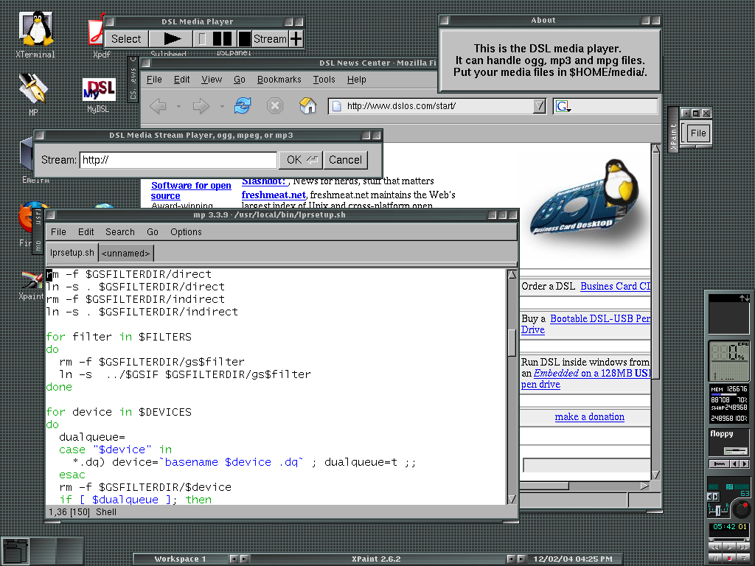This screenshot has width=755, height=566.
Task: Click Firefox Forward arrow button
Action: 201,106
